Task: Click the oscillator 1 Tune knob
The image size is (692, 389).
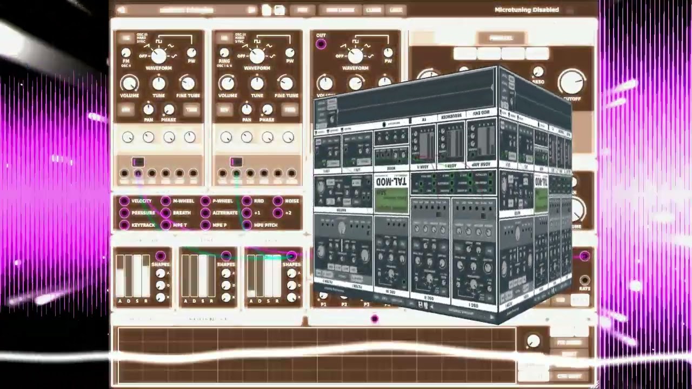Action: point(158,83)
